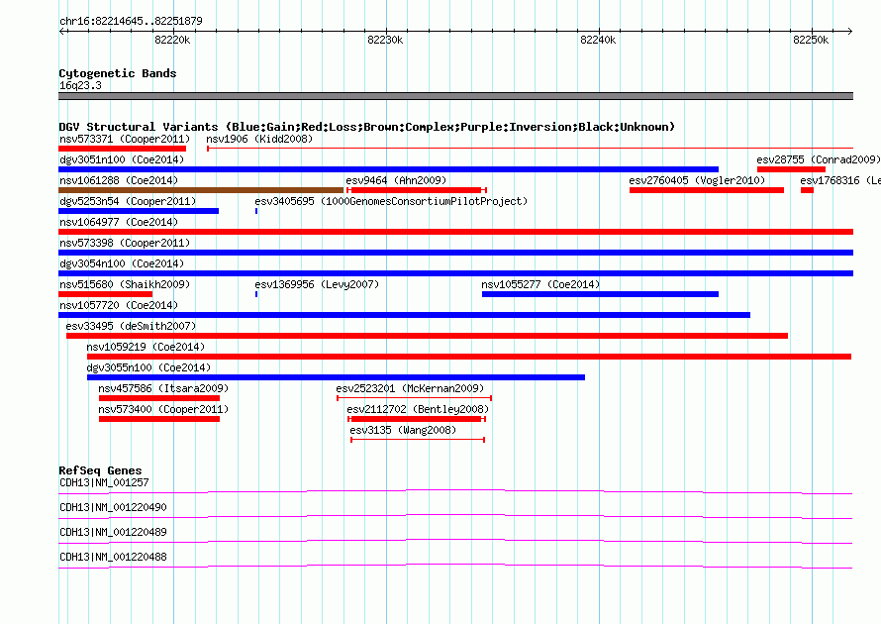Select the nsv515680 (Shaikh2009) red bar
The image size is (881, 624).
pos(105,294)
